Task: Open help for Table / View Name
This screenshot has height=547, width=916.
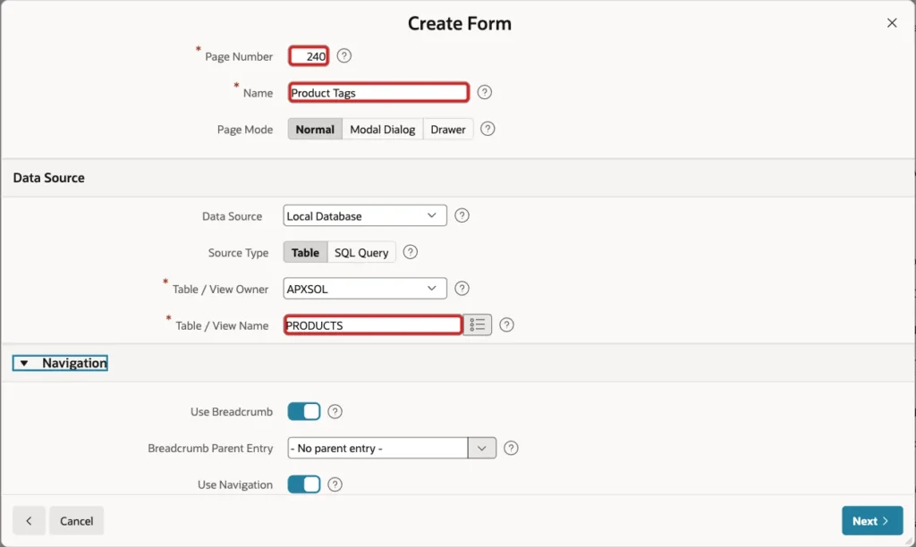Action: pyautogui.click(x=507, y=325)
